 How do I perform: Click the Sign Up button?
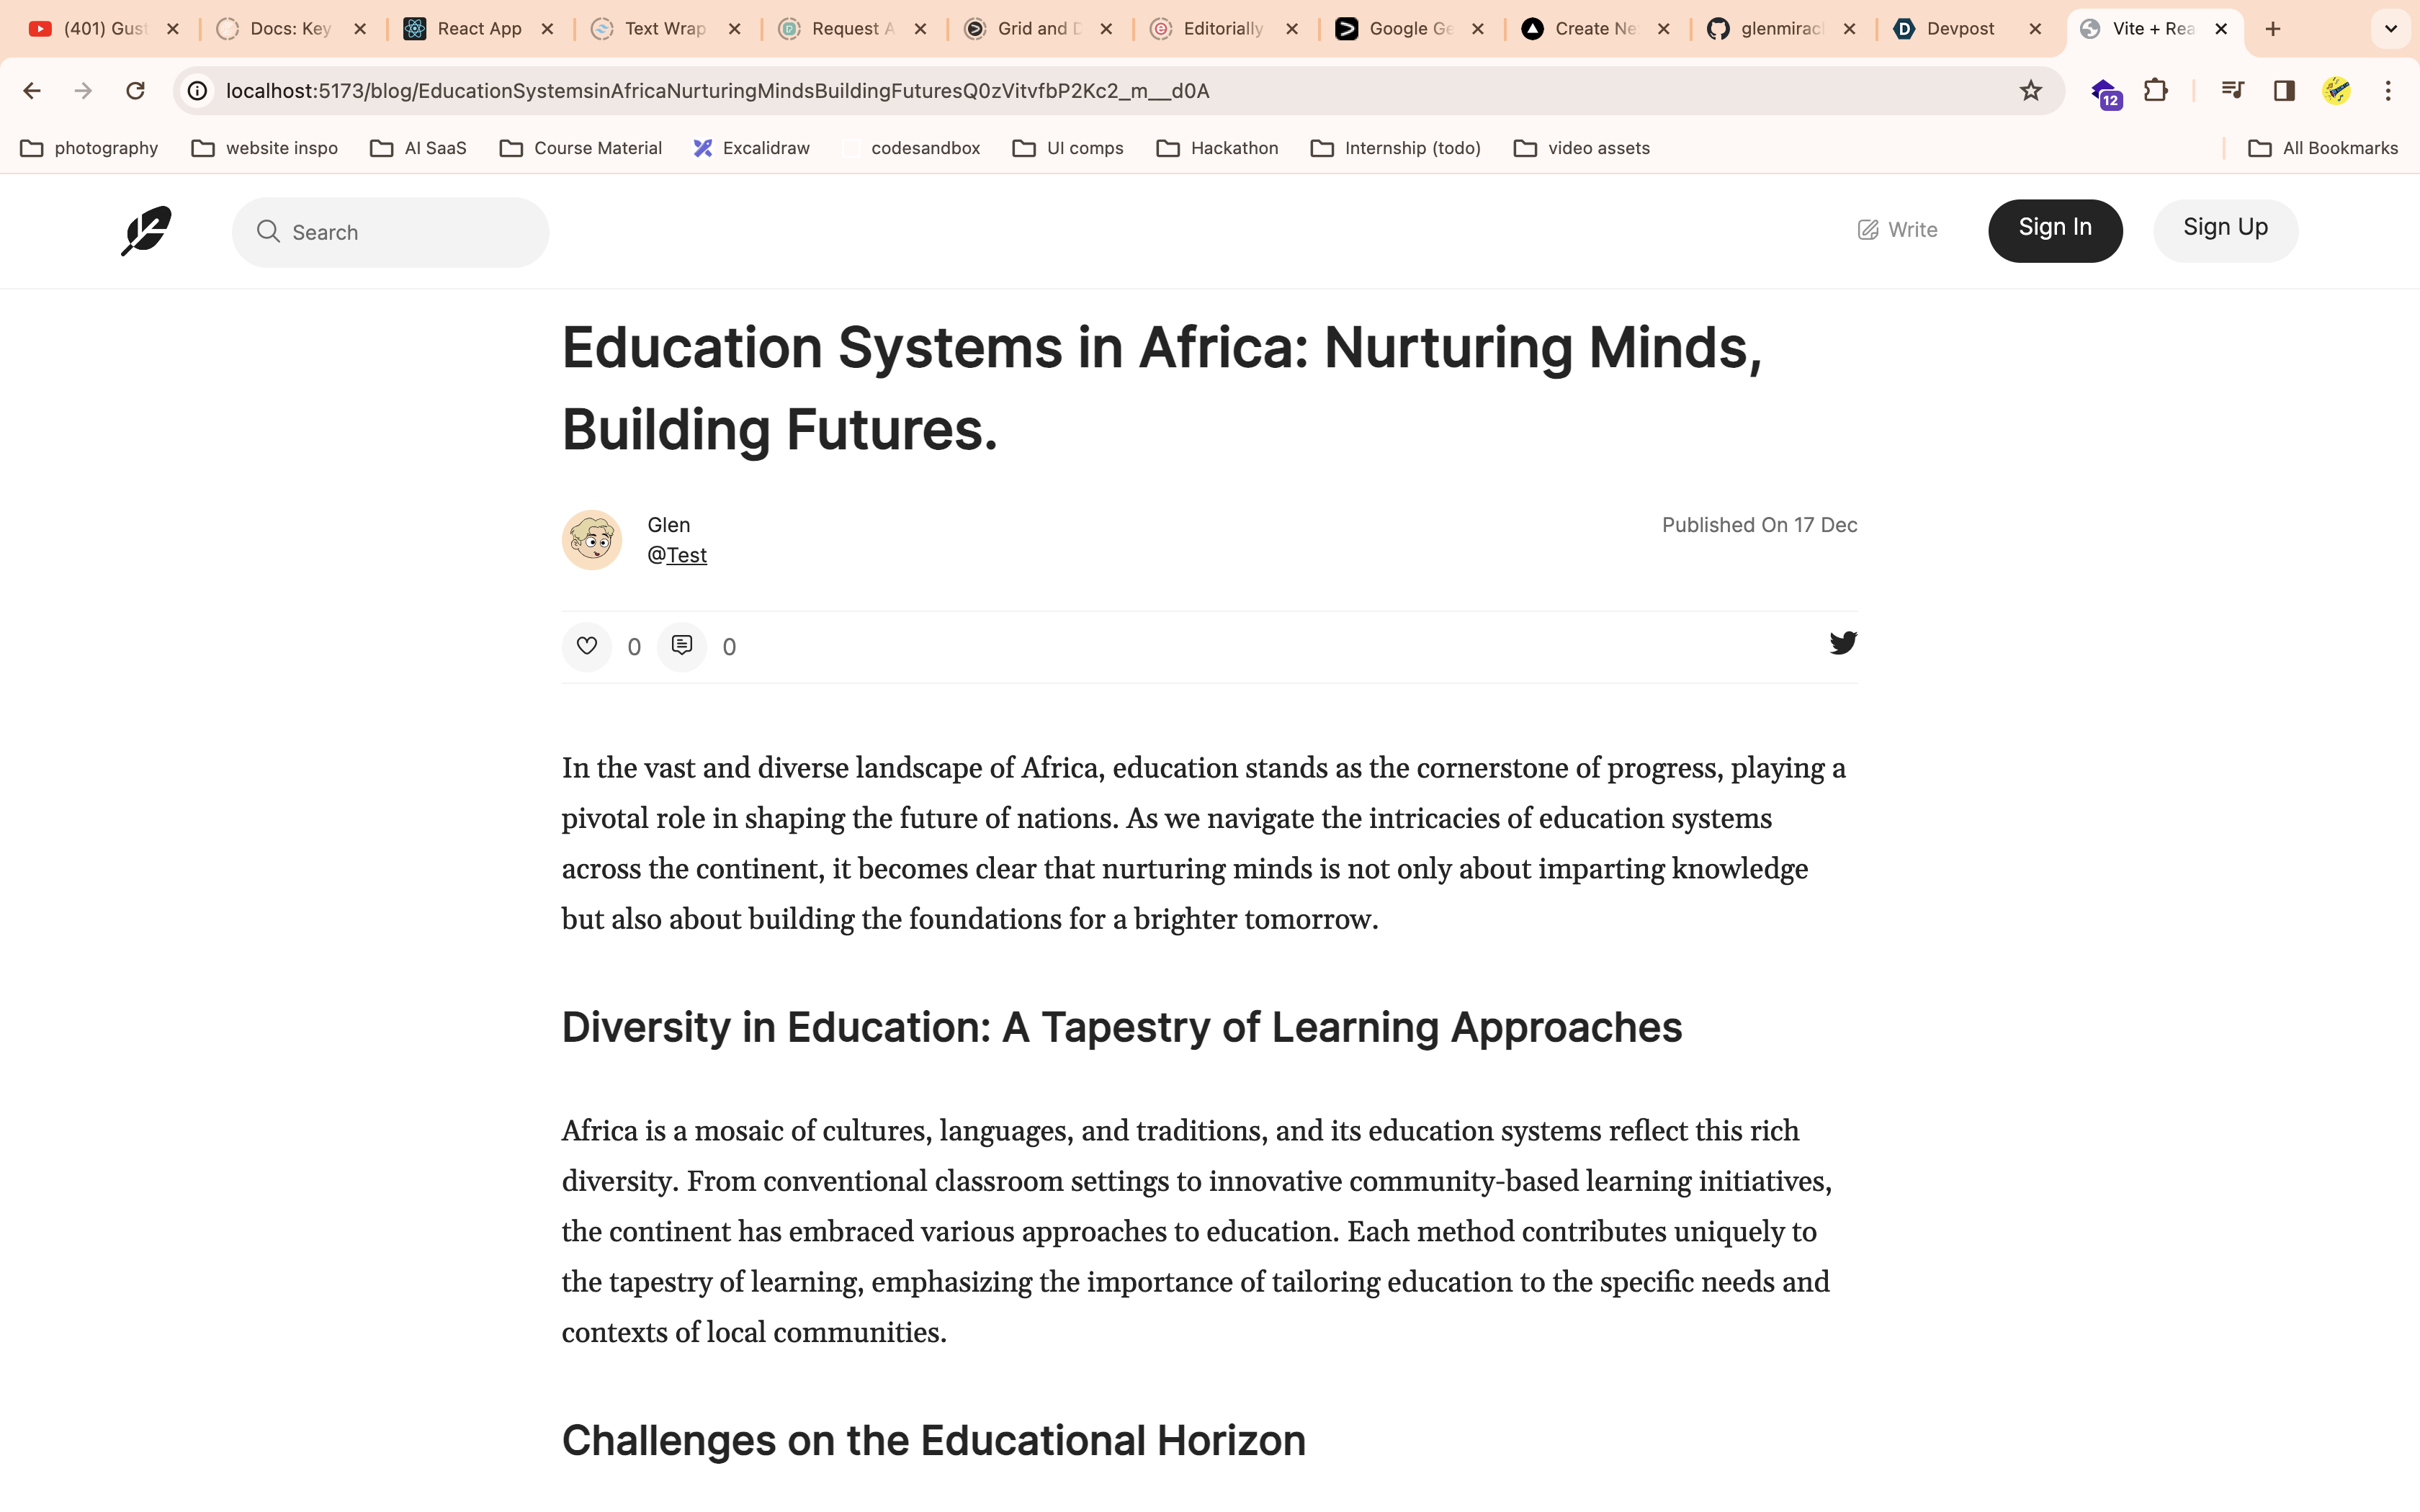pyautogui.click(x=2225, y=229)
